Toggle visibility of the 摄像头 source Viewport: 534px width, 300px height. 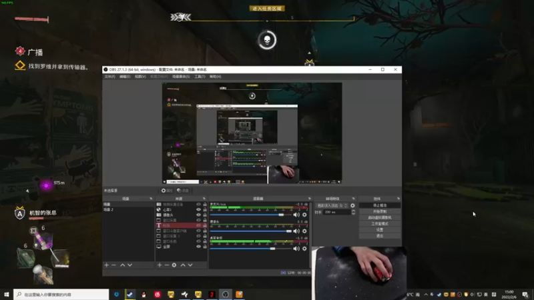point(198,215)
